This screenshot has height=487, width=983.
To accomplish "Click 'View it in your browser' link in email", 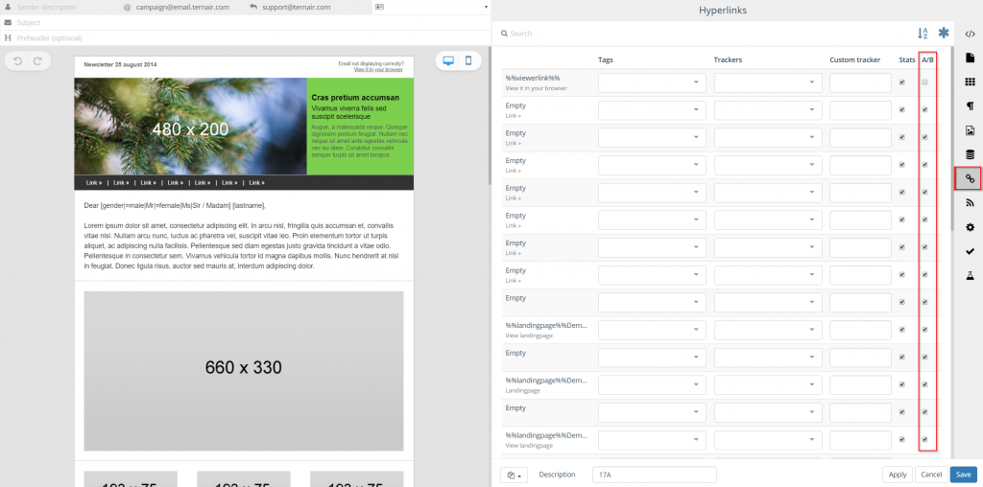I will [378, 69].
